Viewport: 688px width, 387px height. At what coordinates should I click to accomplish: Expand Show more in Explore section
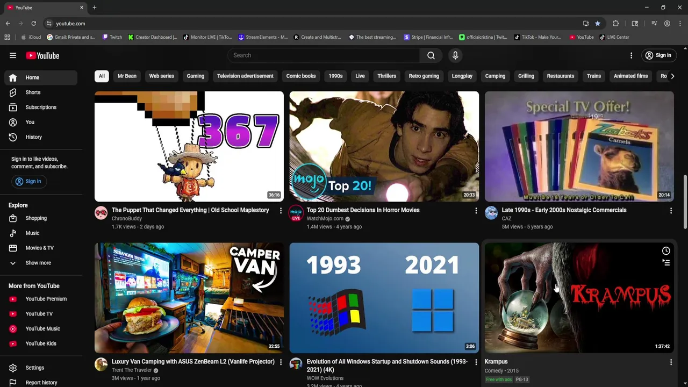(41, 263)
